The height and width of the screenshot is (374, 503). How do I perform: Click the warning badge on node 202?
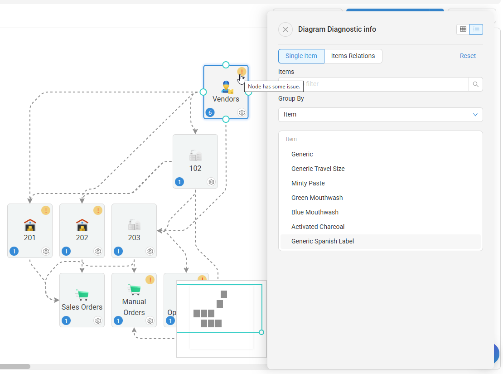(x=98, y=210)
